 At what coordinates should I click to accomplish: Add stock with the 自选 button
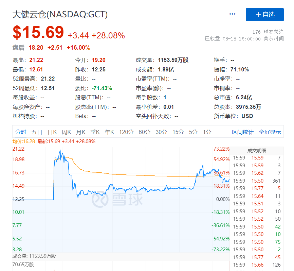[264, 15]
